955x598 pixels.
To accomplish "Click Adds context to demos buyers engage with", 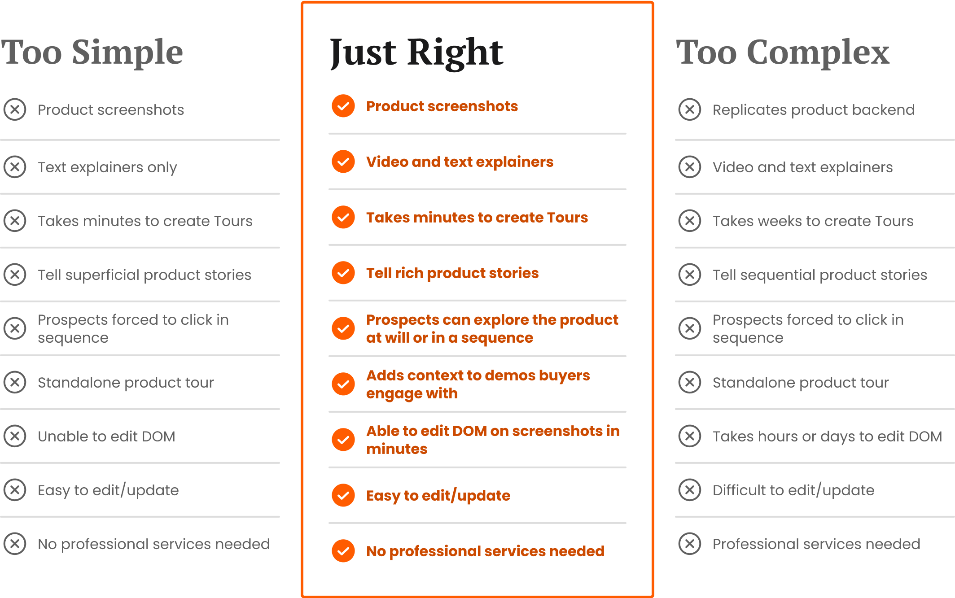I will tap(478, 384).
